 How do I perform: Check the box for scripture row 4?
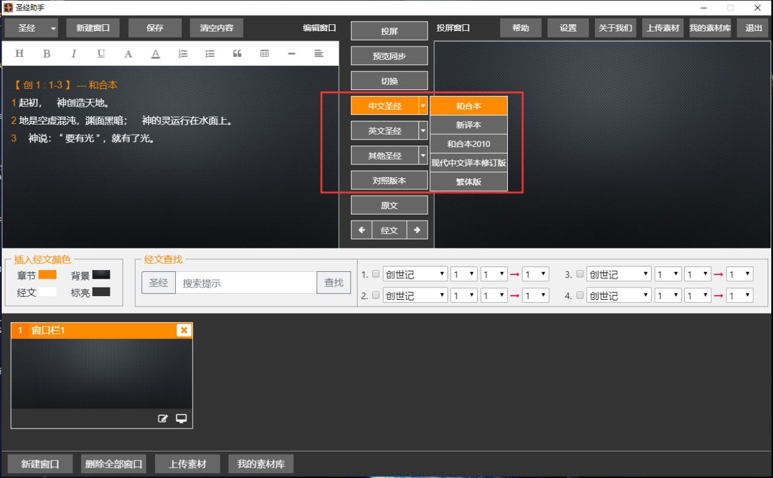(580, 296)
